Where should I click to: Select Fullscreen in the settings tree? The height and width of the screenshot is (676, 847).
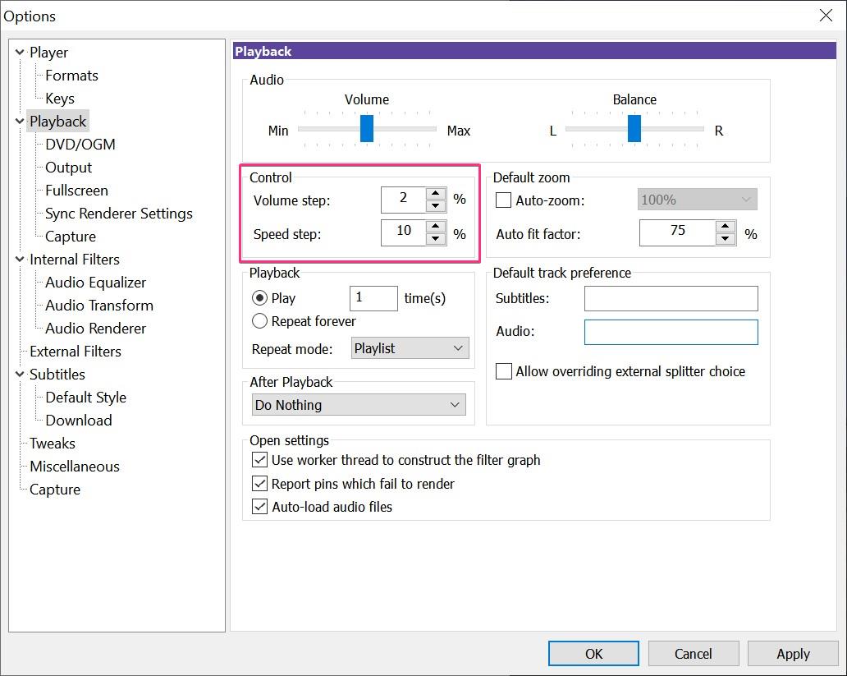coord(76,190)
